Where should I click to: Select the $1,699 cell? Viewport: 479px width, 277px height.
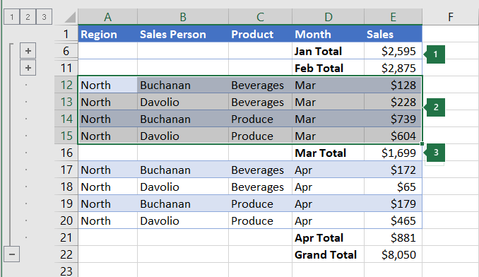393,153
